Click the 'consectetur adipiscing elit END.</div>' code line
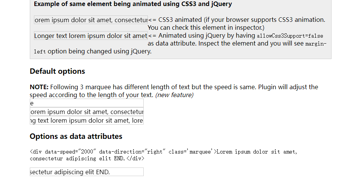This screenshot has width=347, height=184. coord(87,158)
